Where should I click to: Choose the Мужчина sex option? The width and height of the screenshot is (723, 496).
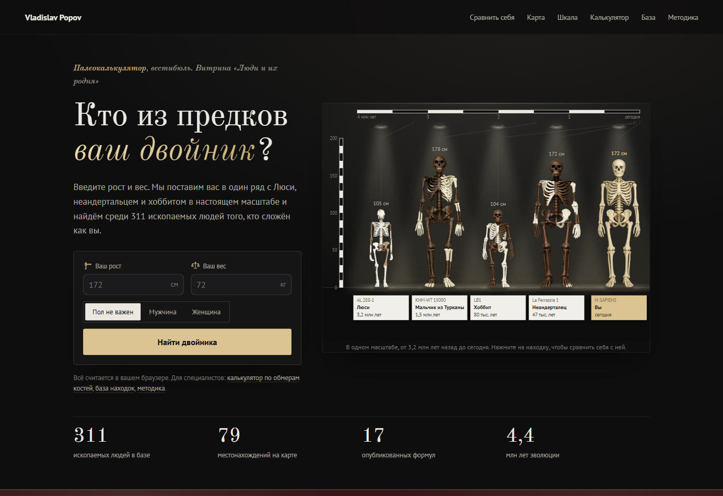click(x=162, y=312)
